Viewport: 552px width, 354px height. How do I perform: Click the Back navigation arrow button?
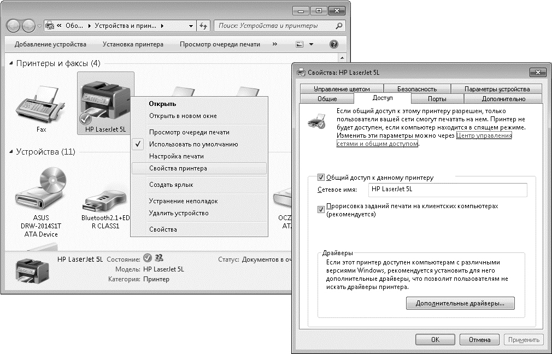point(14,26)
